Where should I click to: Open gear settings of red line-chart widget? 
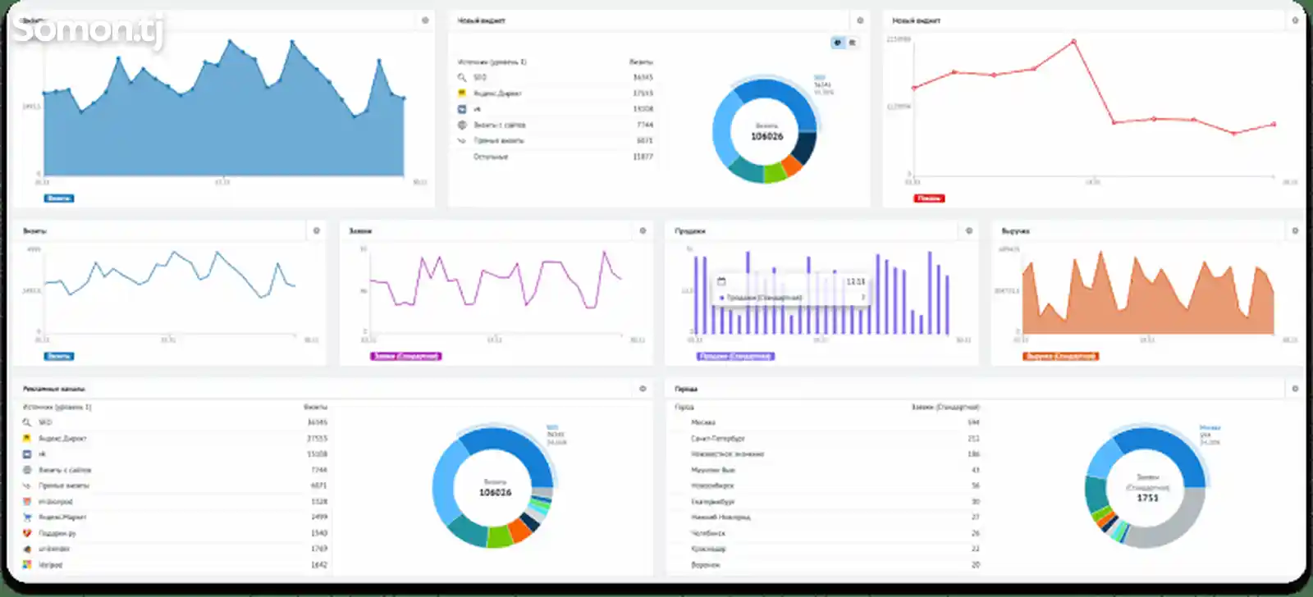1295,21
